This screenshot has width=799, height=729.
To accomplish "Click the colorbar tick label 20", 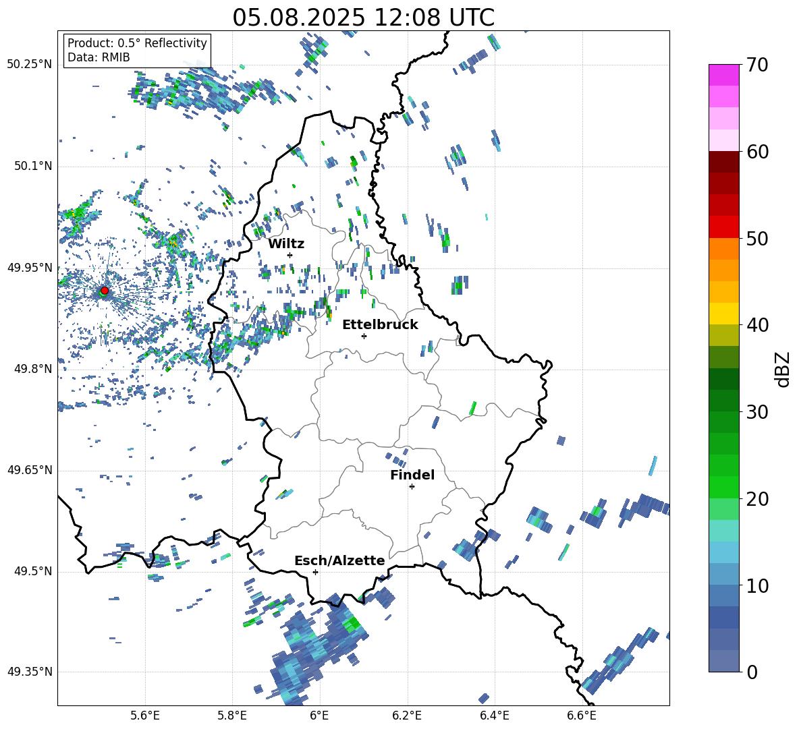I will tap(757, 499).
